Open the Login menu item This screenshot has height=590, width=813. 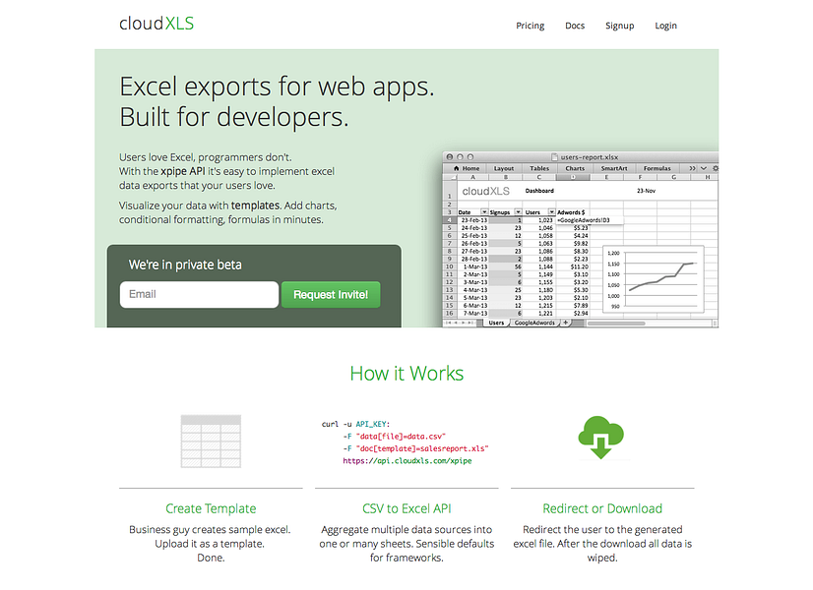pyautogui.click(x=665, y=26)
